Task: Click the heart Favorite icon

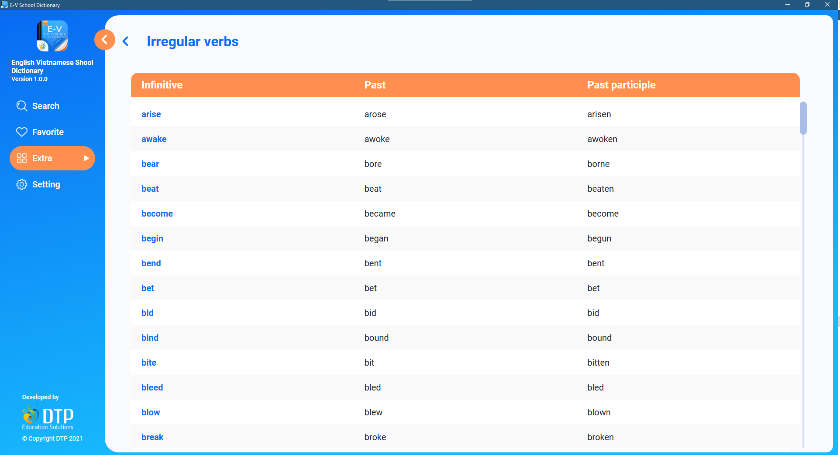Action: (x=21, y=132)
